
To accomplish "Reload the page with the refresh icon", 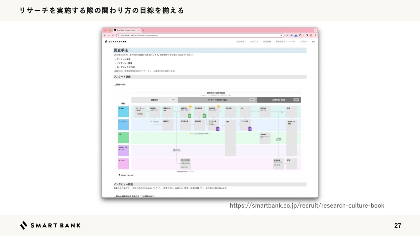I will pyautogui.click(x=113, y=35).
